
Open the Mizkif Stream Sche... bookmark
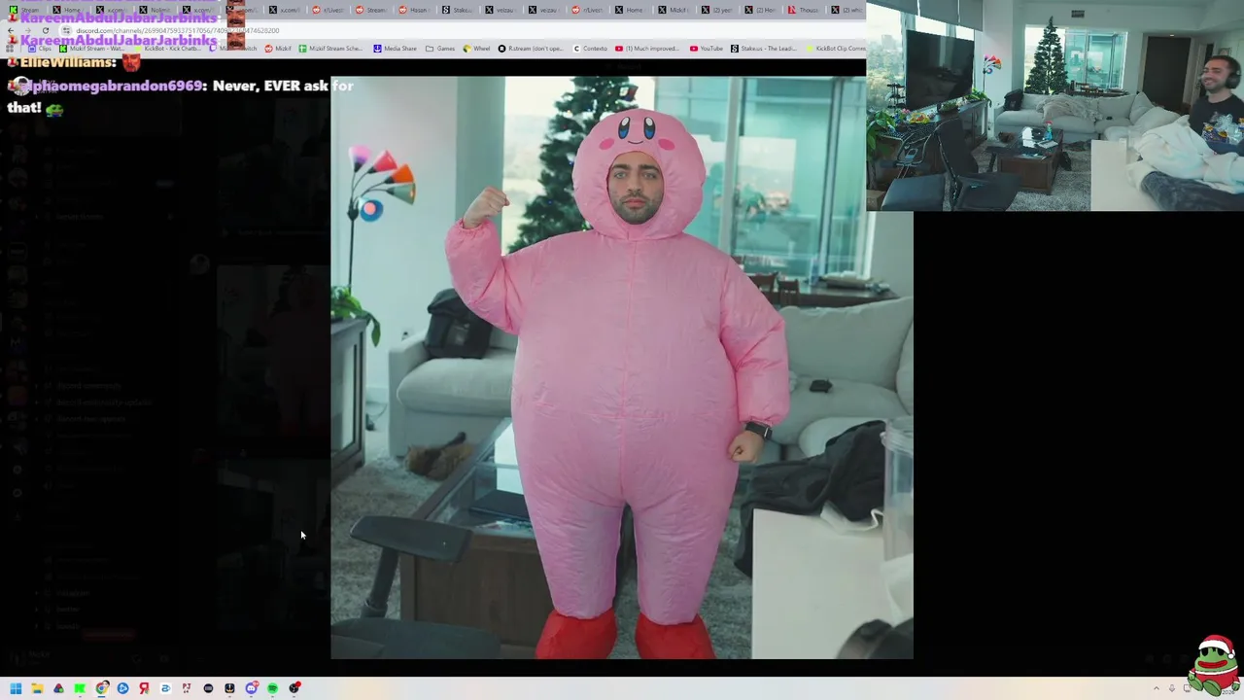(x=330, y=49)
